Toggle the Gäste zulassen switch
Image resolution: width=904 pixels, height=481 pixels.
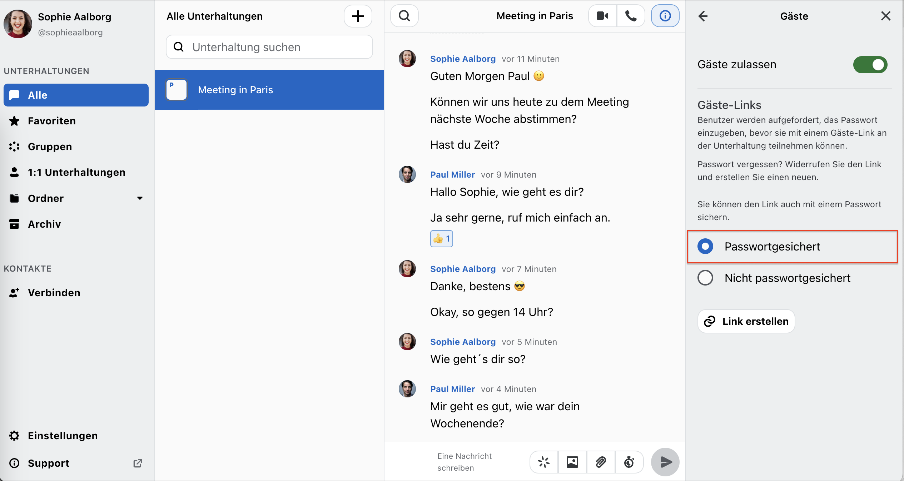pos(870,65)
